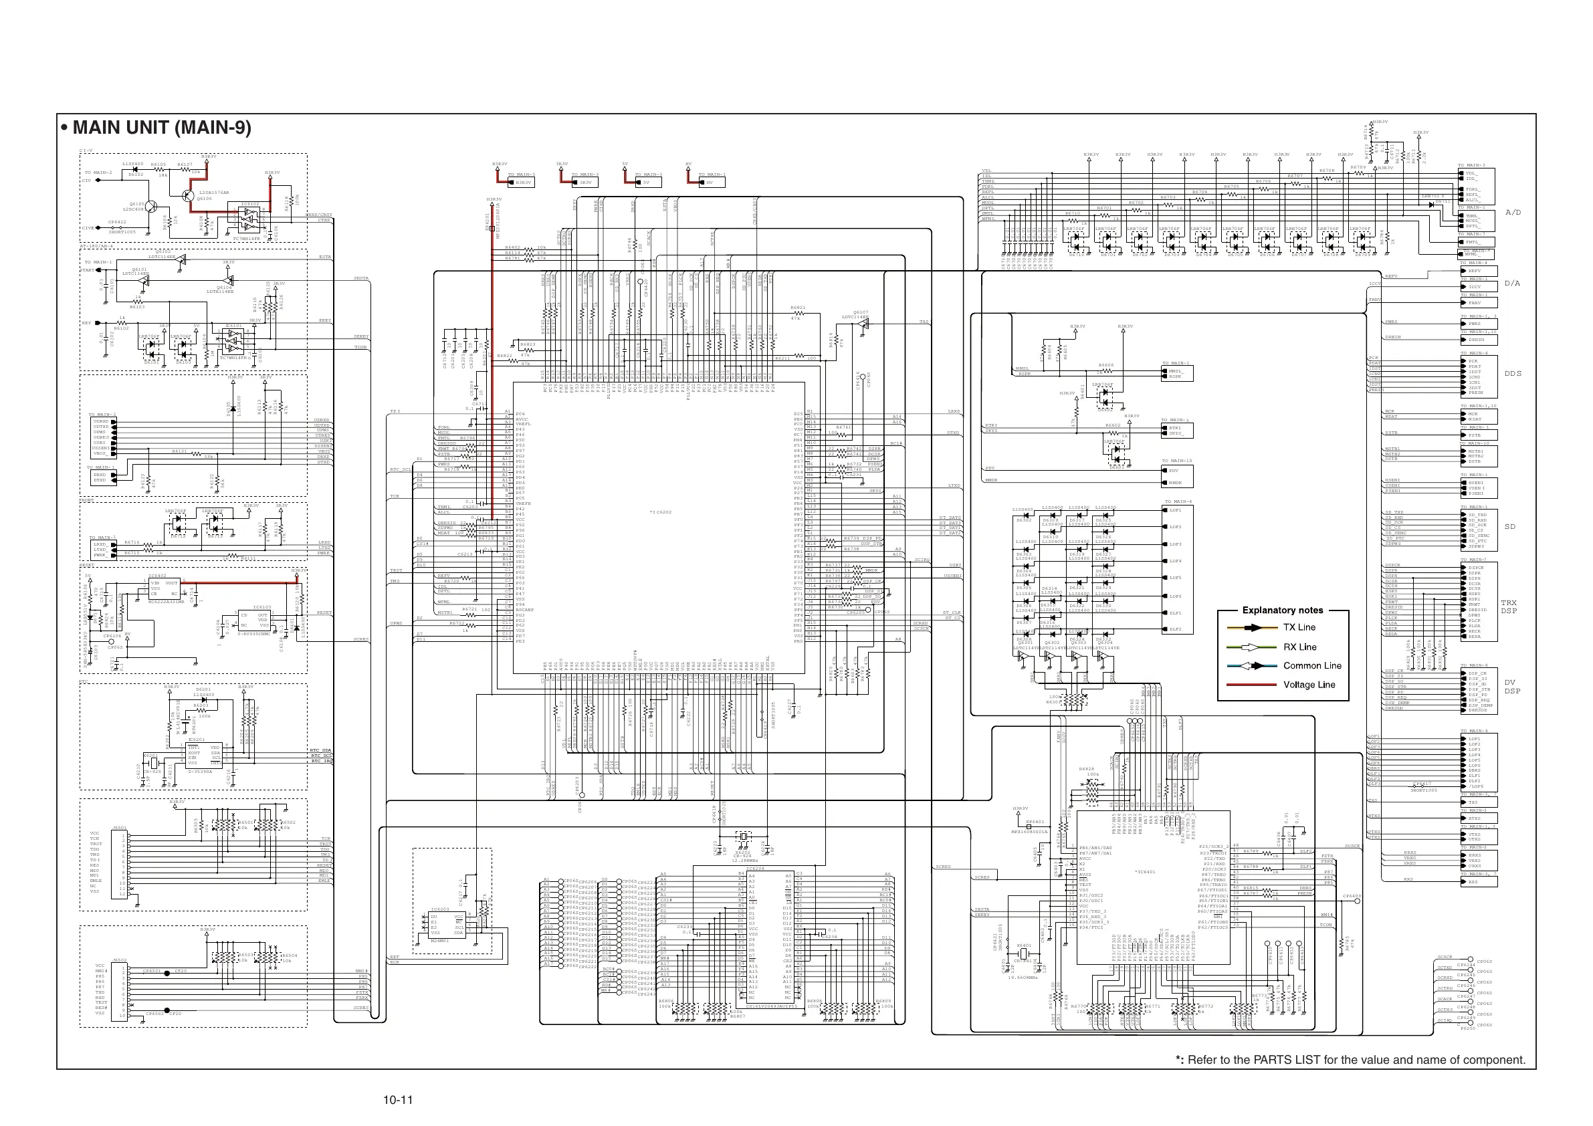Click the Common Line double arrow in legend
Image resolution: width=1593 pixels, height=1126 pixels.
[1253, 666]
